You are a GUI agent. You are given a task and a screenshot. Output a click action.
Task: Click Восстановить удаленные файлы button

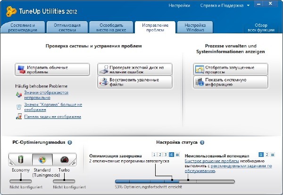(x=135, y=82)
